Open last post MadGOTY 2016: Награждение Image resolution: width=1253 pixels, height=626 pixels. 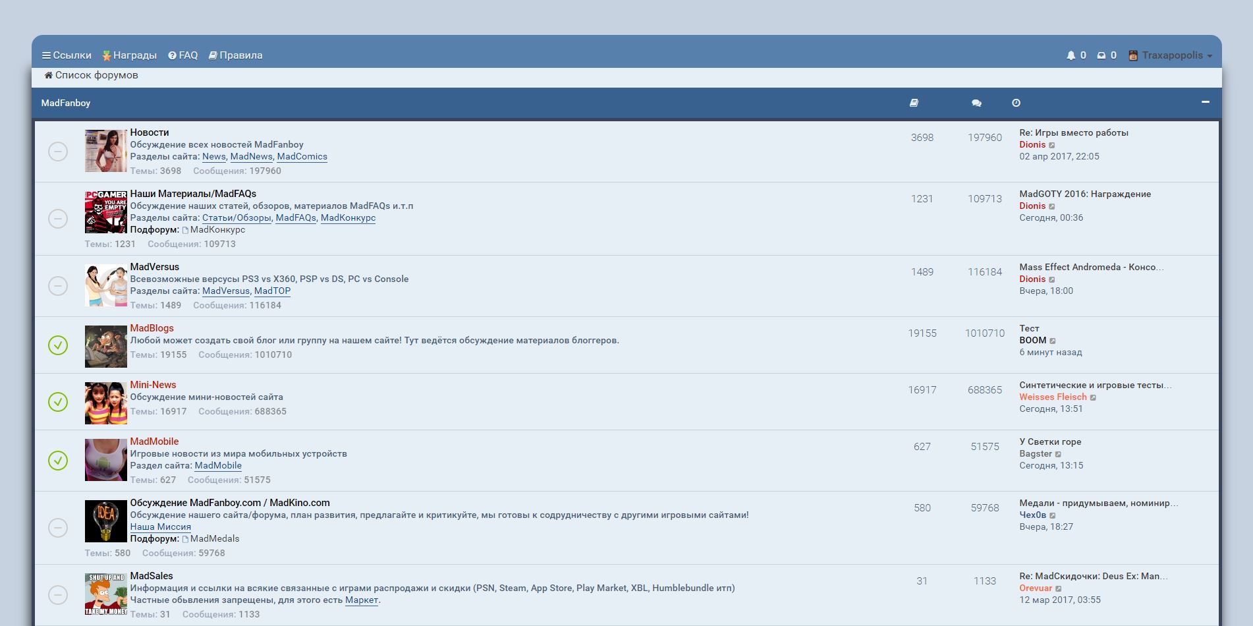tap(1085, 194)
